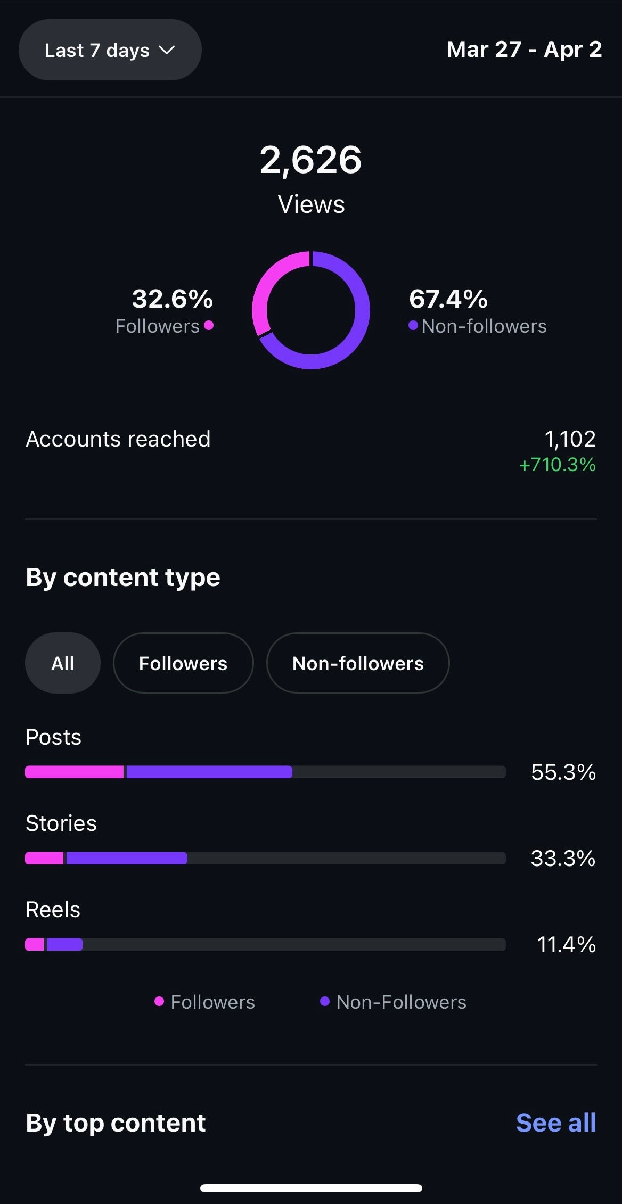Tap the +710.3% reach change

coord(557,465)
